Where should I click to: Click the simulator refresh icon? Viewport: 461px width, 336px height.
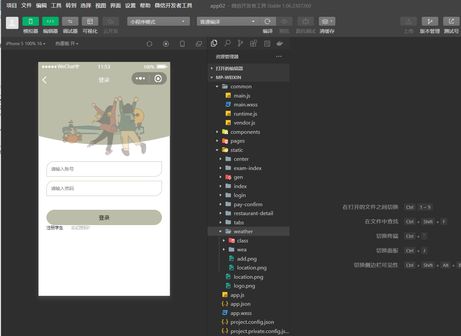(149, 44)
